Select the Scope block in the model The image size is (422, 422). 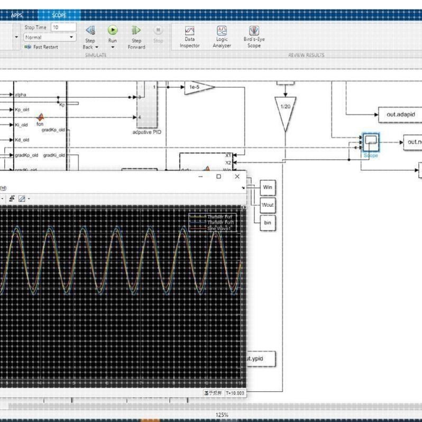click(371, 141)
